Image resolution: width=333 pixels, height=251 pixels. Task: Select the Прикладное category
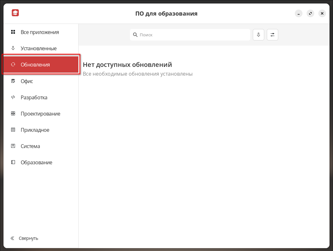click(35, 130)
